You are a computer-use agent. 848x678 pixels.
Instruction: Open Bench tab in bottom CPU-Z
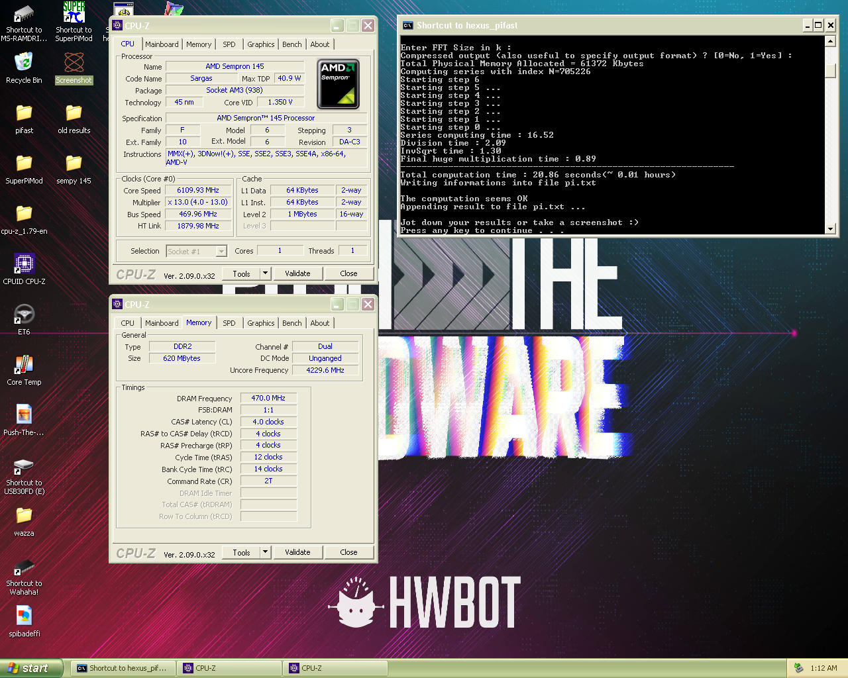[292, 323]
